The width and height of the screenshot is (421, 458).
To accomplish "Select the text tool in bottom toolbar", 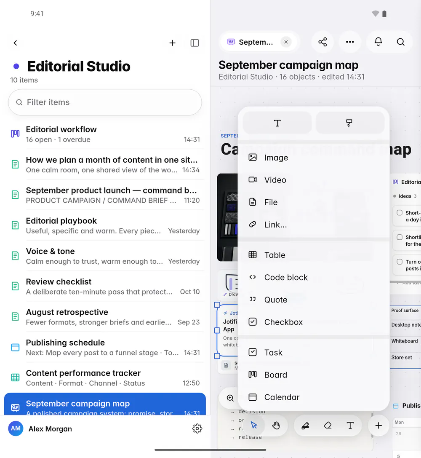I will click(350, 426).
